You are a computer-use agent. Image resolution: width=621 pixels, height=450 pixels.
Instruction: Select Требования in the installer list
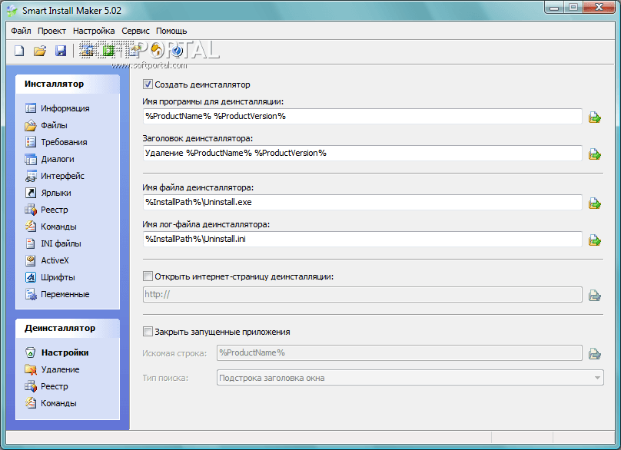click(x=56, y=142)
